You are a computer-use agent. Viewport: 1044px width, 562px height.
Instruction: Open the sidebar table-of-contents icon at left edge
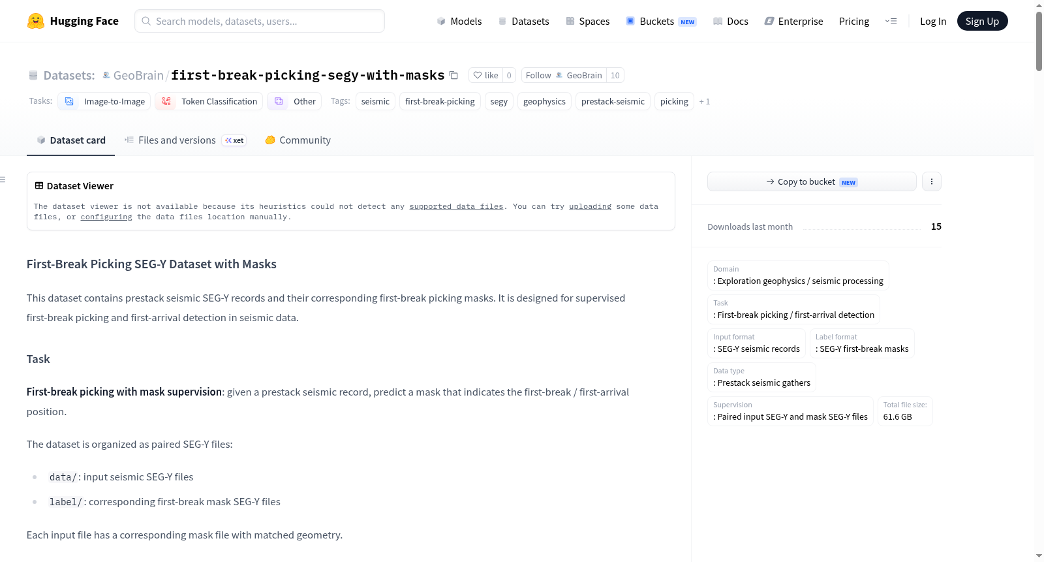point(3,180)
